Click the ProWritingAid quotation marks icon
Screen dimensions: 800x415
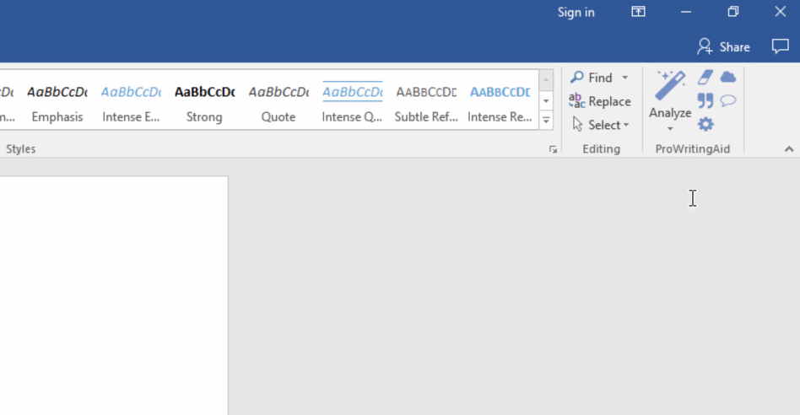point(705,100)
